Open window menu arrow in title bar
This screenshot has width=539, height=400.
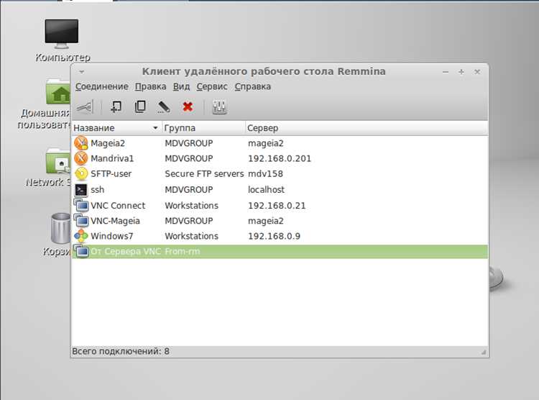coord(82,72)
